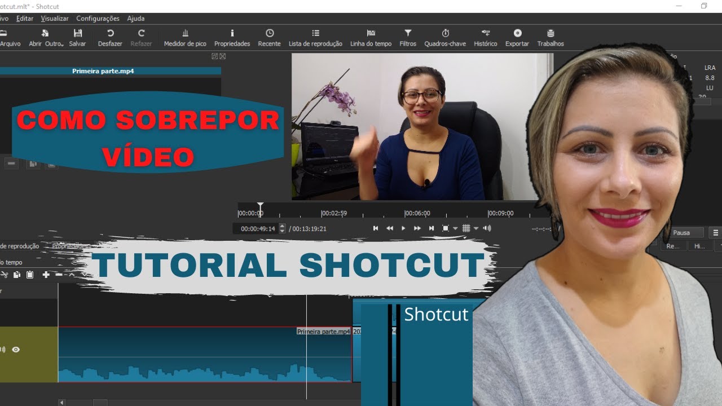
Task: Cut the clip with the scissors icon
Action: click(x=5, y=275)
